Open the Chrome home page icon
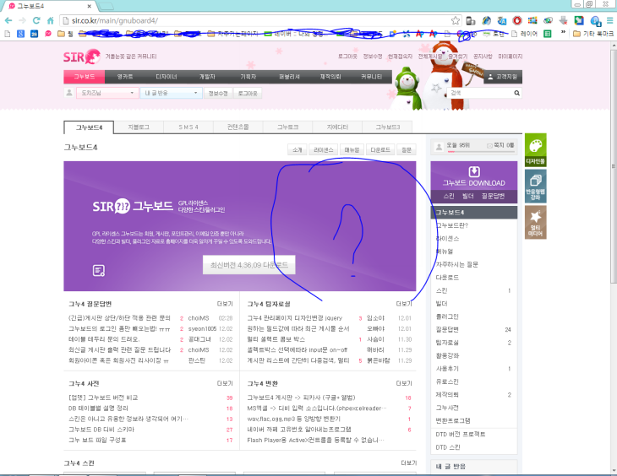The image size is (617, 476). click(51, 20)
